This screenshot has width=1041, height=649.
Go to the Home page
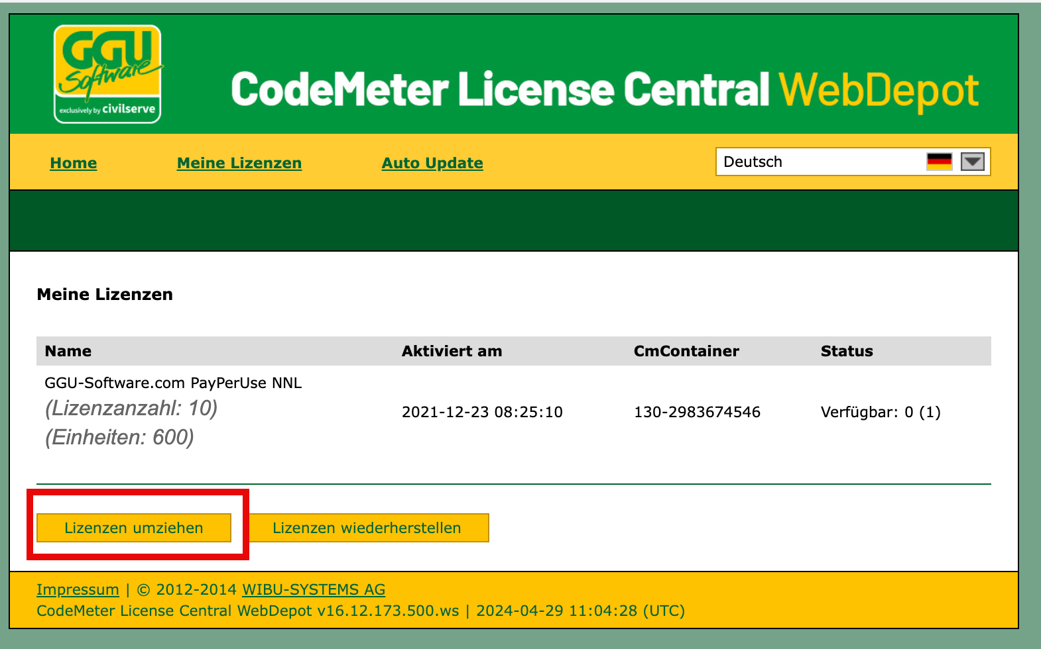(x=74, y=163)
